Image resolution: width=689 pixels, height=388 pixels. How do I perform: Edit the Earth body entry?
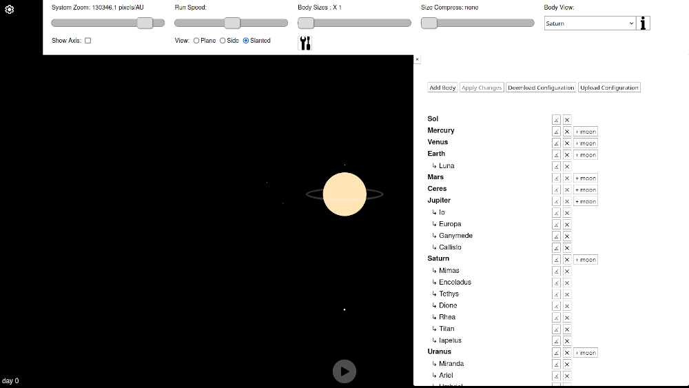coord(556,154)
